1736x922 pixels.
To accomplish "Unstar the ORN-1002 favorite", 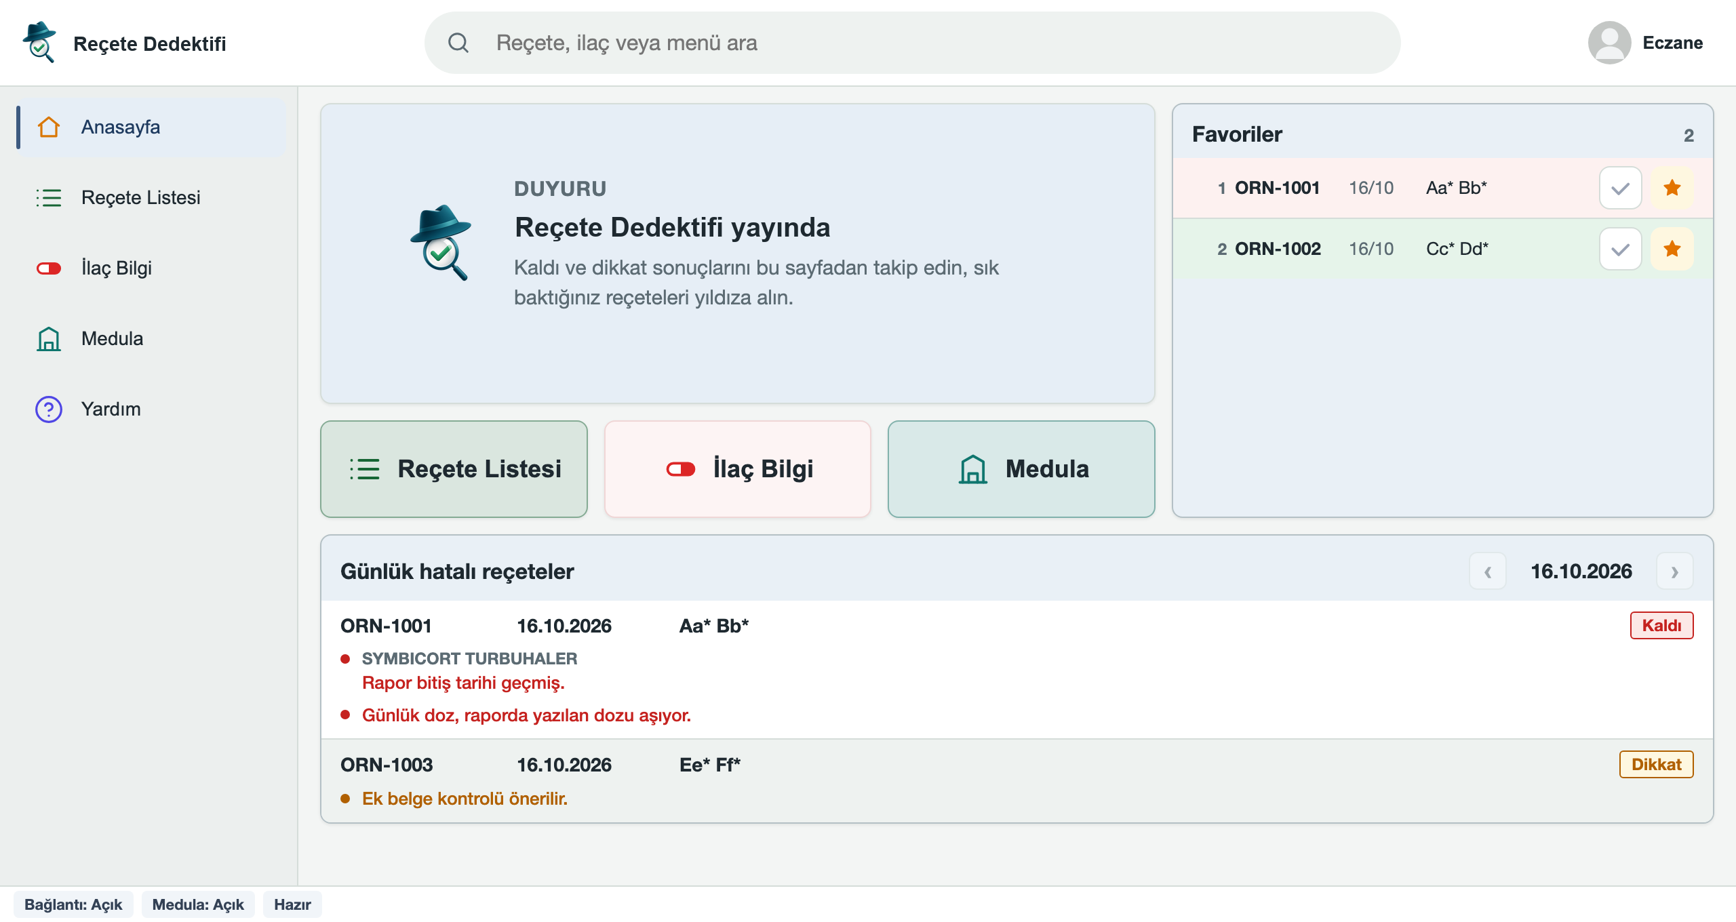I will (x=1672, y=249).
